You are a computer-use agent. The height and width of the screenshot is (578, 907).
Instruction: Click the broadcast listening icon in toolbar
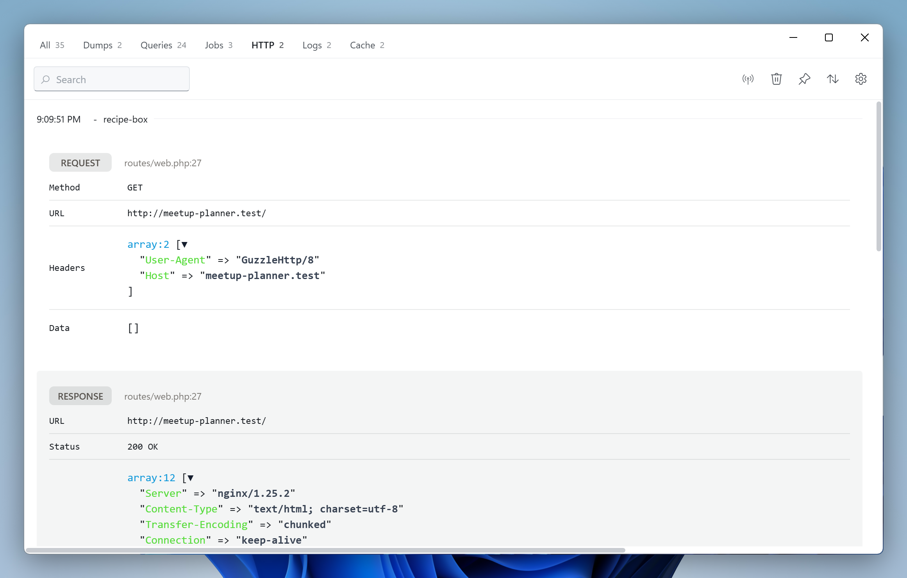tap(748, 79)
